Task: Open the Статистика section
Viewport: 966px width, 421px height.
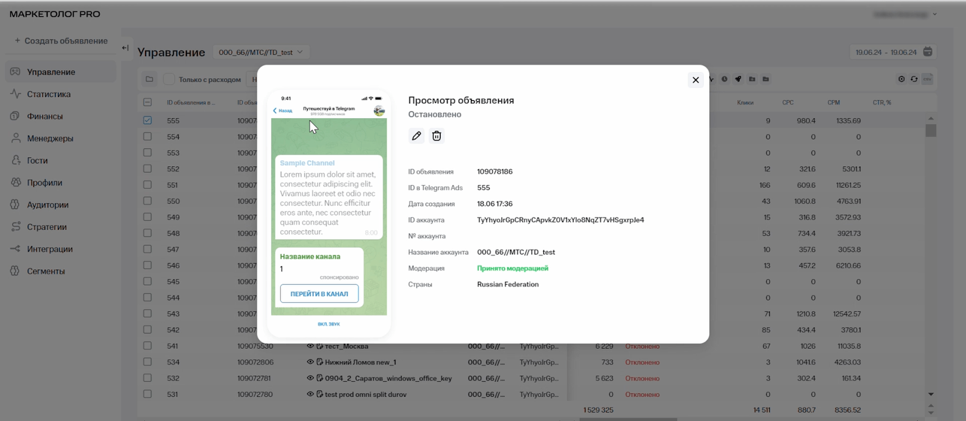Action: click(x=60, y=94)
